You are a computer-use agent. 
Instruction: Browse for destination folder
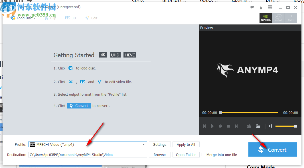160,155
